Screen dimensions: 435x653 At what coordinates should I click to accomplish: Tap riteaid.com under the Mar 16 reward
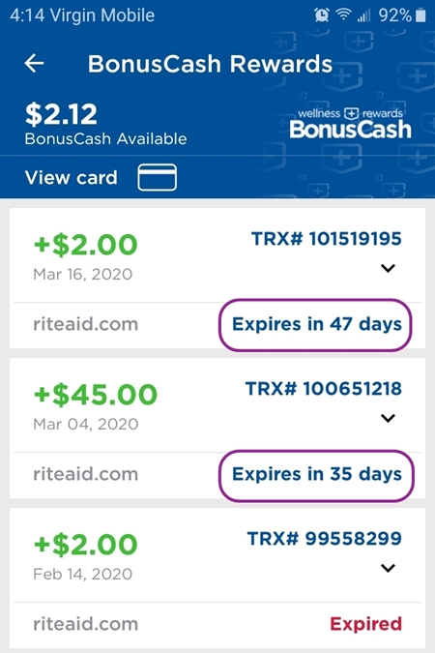click(x=86, y=324)
